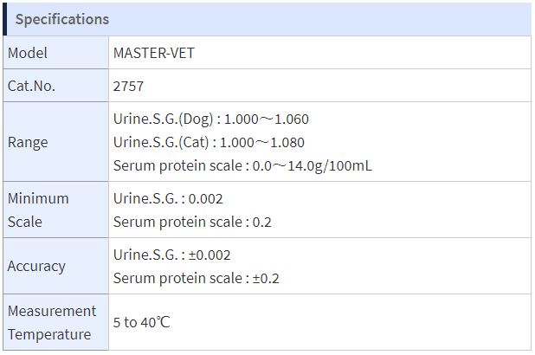Click the 5 to 40℃ temperature value
Image resolution: width=535 pixels, height=355 pixels.
(141, 322)
